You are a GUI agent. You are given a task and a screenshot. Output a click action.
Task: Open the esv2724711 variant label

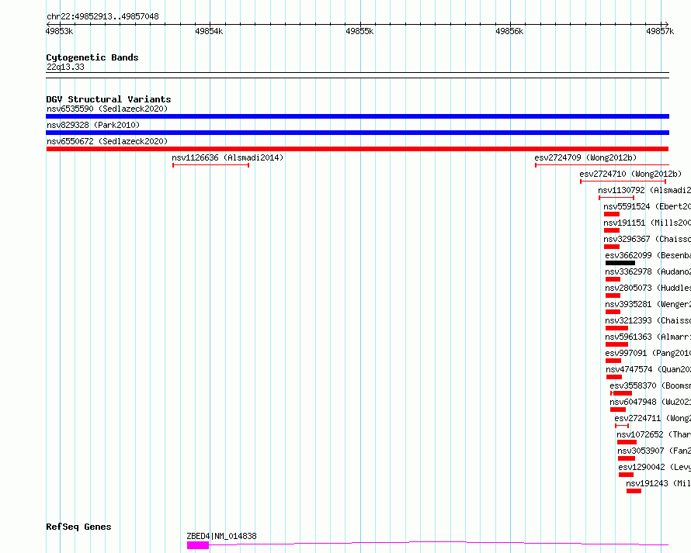point(653,418)
